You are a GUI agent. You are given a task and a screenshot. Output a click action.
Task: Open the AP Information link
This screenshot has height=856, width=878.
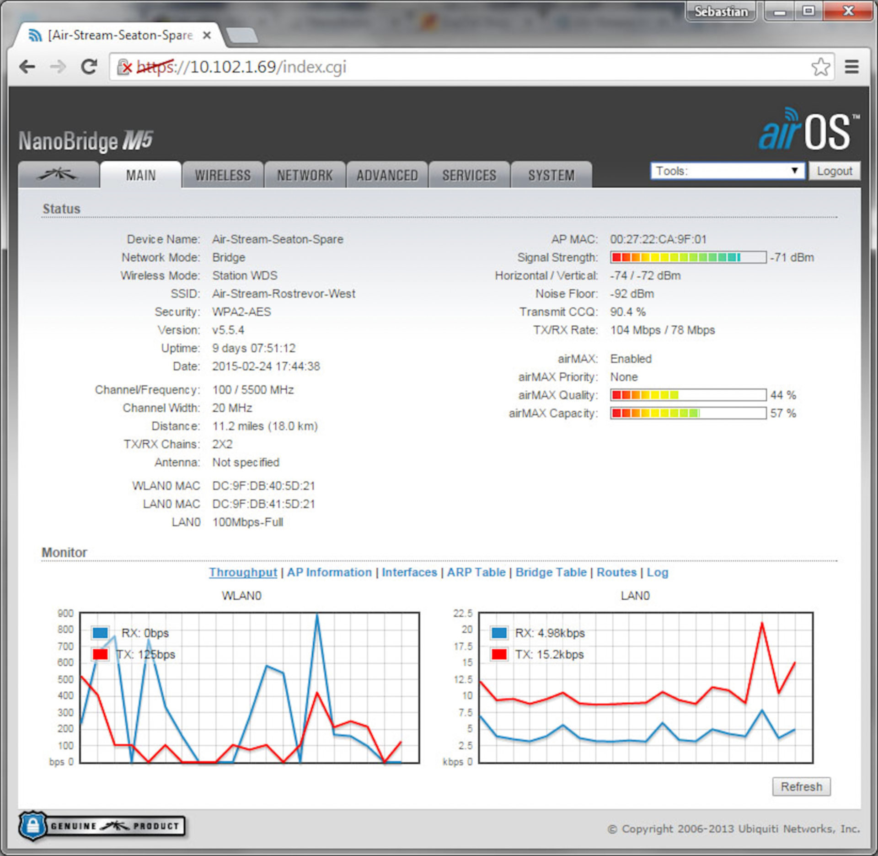pyautogui.click(x=329, y=572)
